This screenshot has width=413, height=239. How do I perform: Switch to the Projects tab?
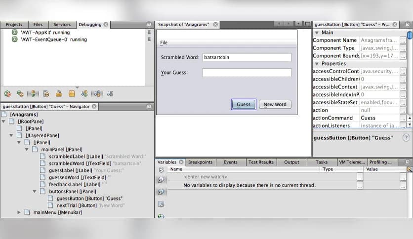[14, 25]
